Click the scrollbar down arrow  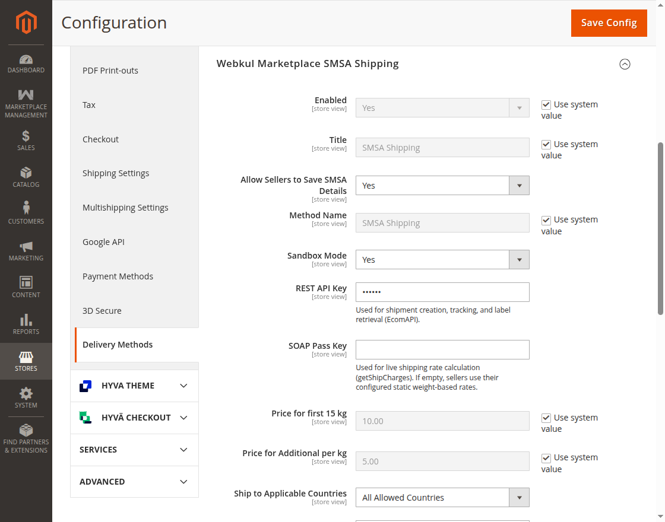click(x=660, y=517)
